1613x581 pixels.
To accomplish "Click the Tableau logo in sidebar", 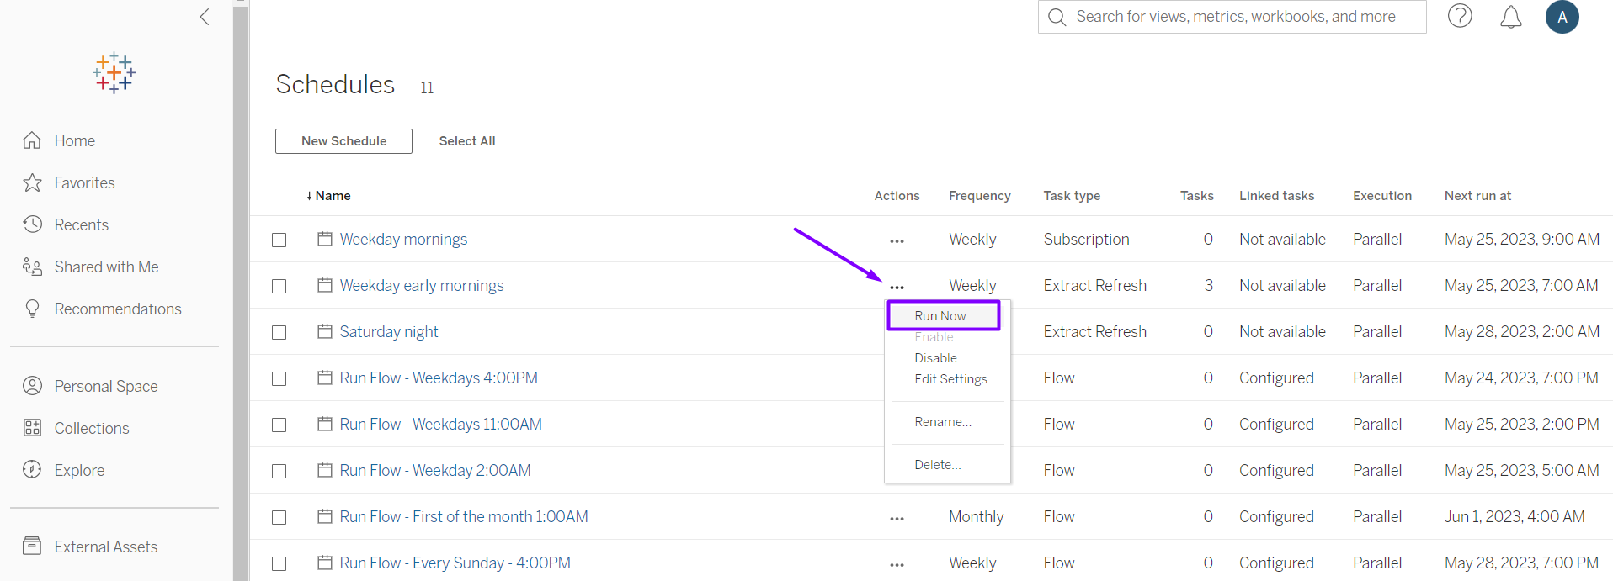I will (x=114, y=73).
